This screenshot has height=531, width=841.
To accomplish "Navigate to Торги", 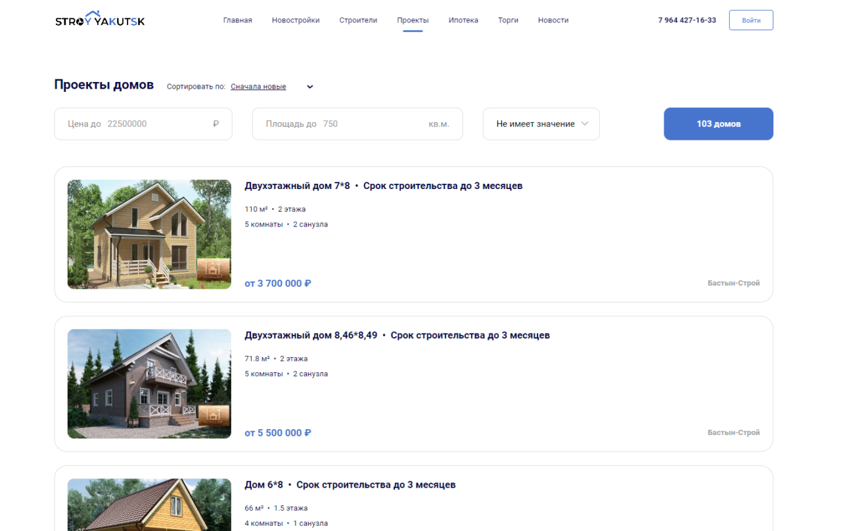I will pyautogui.click(x=508, y=20).
